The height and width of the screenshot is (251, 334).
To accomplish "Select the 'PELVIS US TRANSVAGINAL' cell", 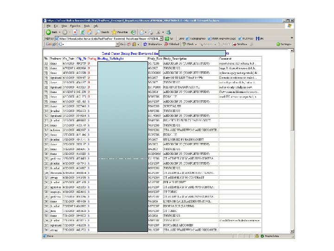I will (x=191, y=87).
